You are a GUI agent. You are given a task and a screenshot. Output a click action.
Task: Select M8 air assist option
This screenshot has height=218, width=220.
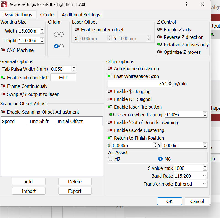click(x=160, y=159)
